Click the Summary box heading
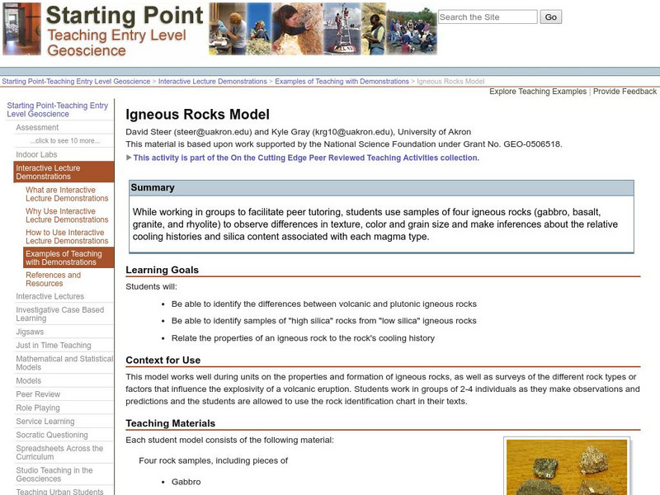660x495 pixels. pos(153,188)
